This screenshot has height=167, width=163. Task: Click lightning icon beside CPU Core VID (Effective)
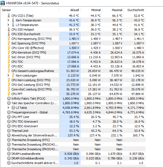pos(9,48)
